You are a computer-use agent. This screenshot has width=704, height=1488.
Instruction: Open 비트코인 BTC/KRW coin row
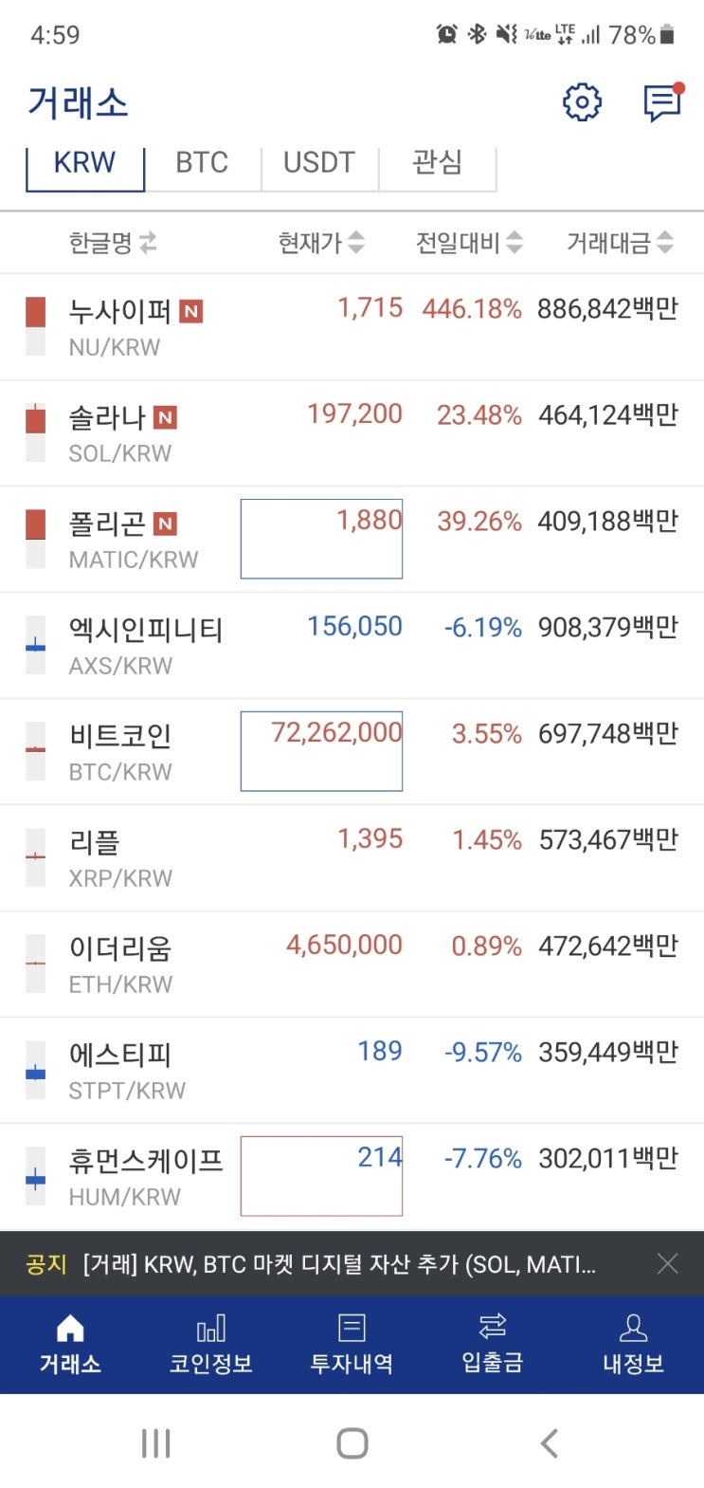352,752
